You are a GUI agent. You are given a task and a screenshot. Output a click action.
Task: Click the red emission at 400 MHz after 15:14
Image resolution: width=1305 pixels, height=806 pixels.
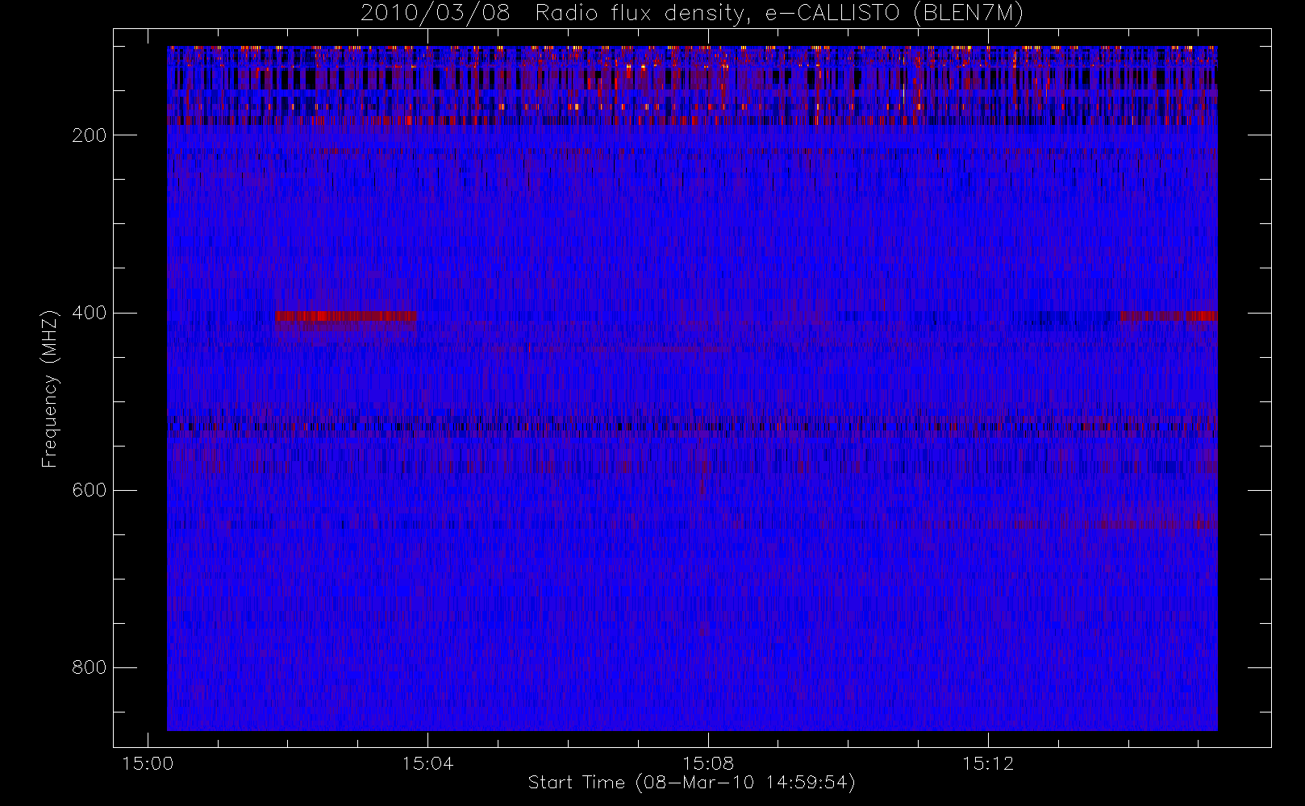click(1169, 316)
